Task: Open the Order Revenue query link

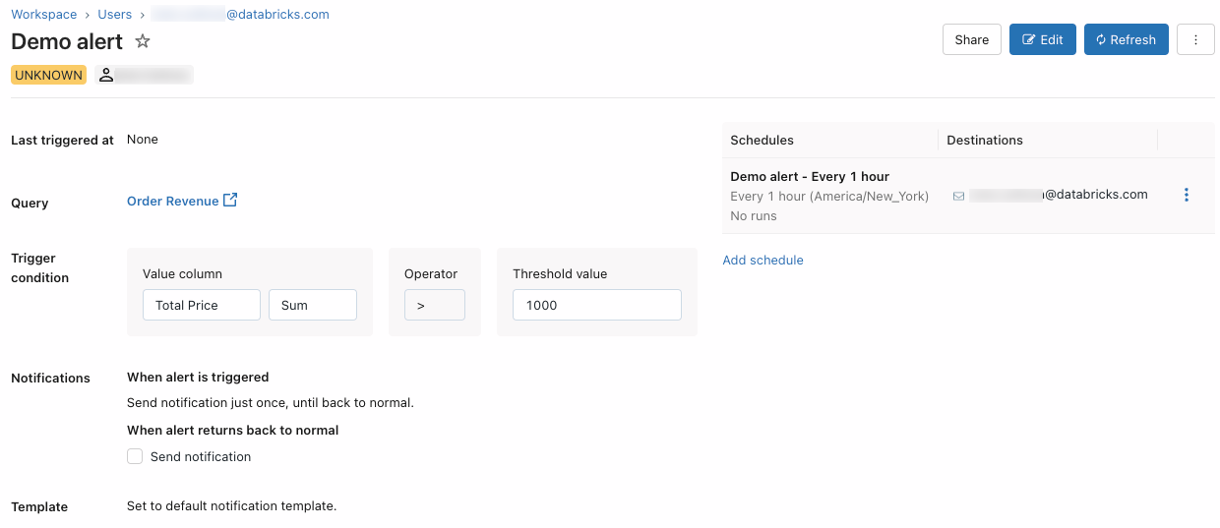Action: 173,202
